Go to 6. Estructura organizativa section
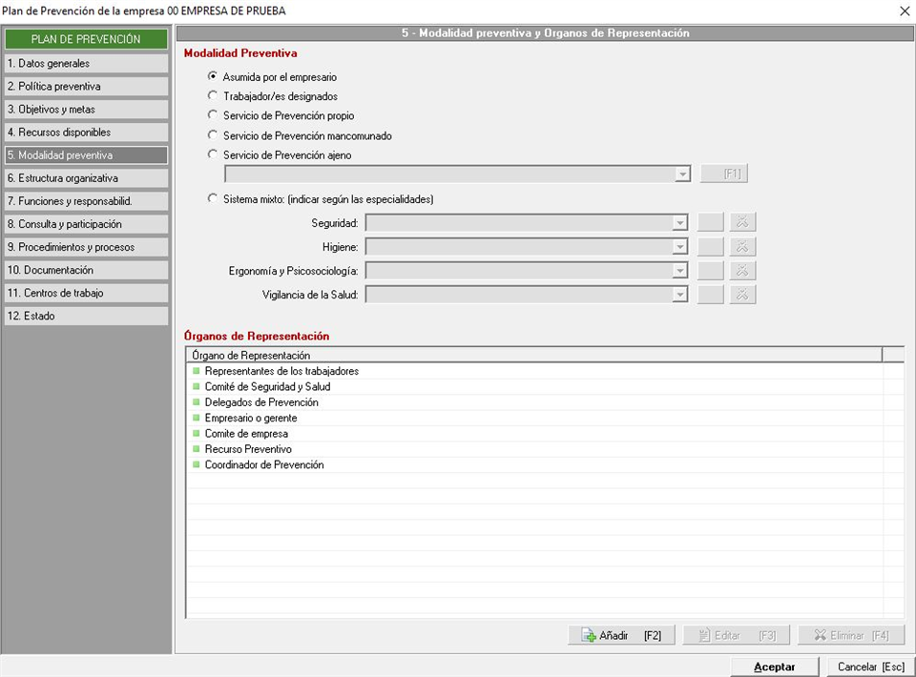The width and height of the screenshot is (916, 677). tap(86, 178)
